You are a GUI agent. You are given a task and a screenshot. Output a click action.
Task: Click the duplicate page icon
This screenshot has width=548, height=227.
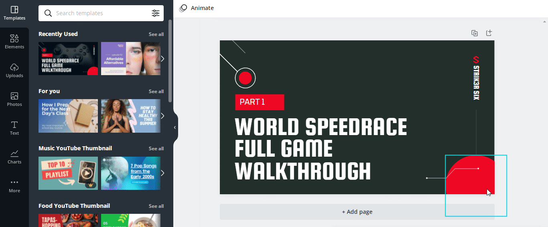(x=475, y=33)
